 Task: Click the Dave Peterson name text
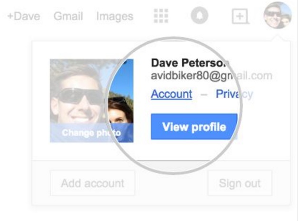(x=190, y=63)
